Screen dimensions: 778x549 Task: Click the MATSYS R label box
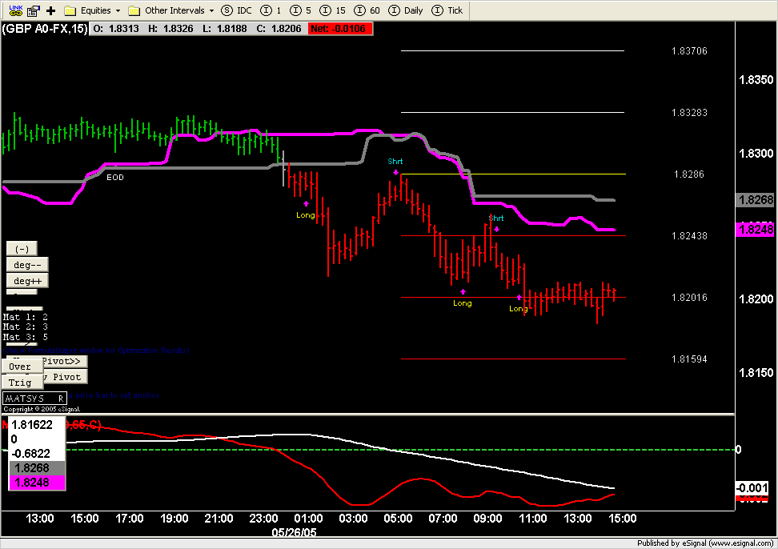point(34,399)
